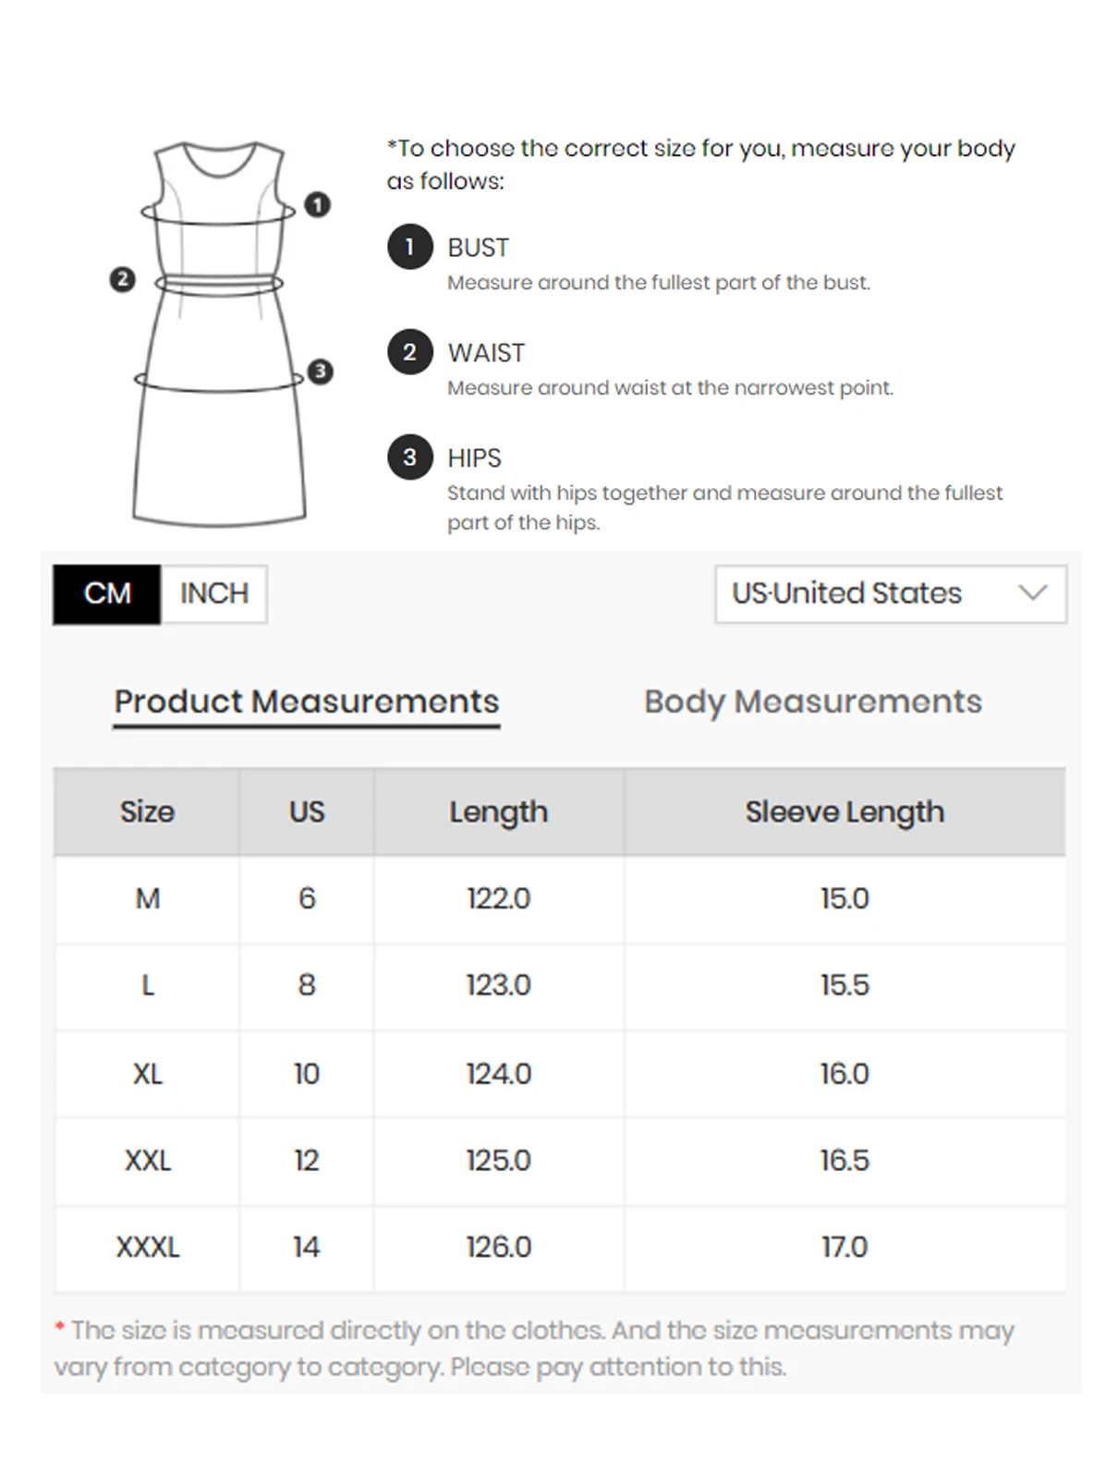Click the XL size label
The height and width of the screenshot is (1475, 1106).
(148, 1074)
